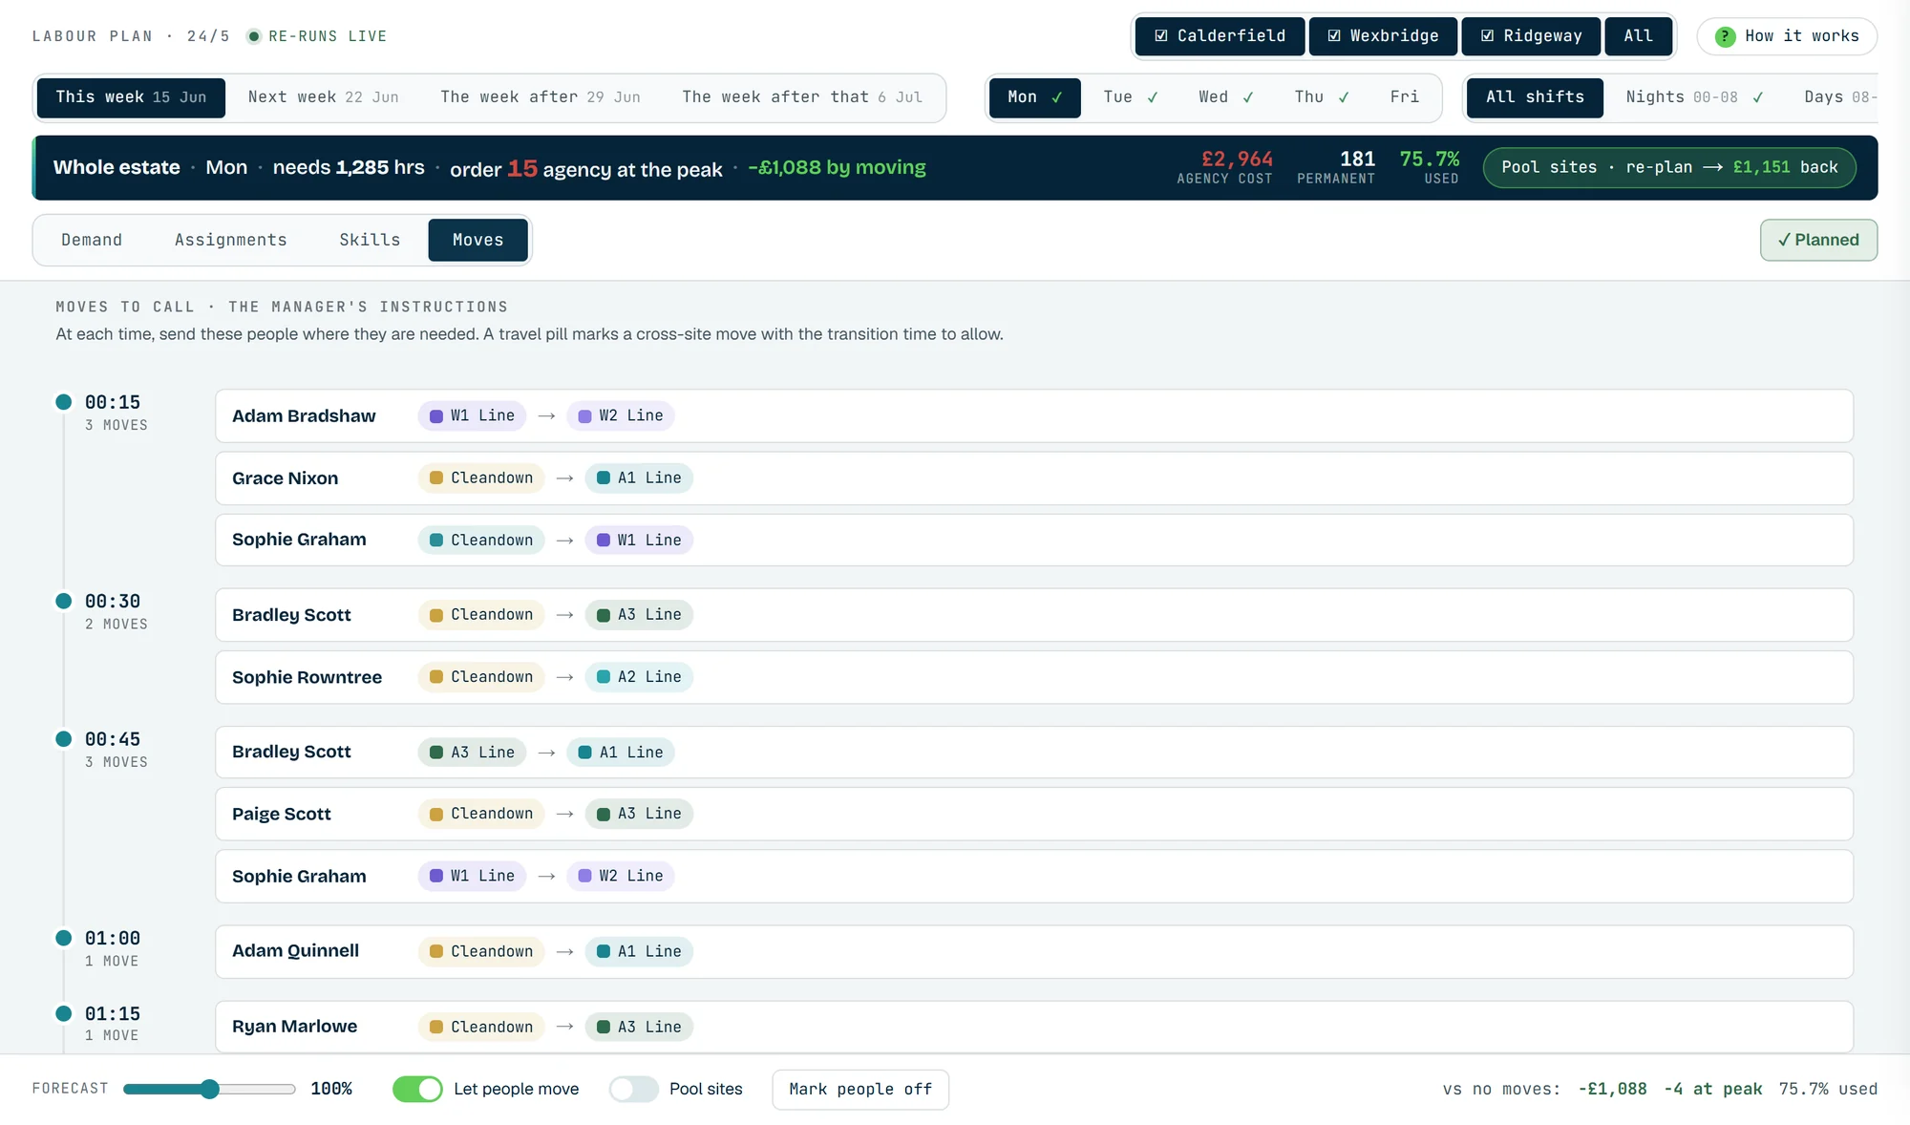The image size is (1910, 1125).
Task: Toggle the Calderfield site checkbox
Action: coord(1220,36)
